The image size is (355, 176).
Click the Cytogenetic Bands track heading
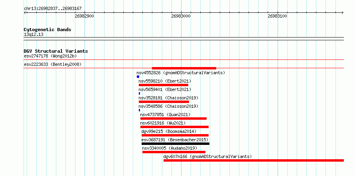(47, 30)
